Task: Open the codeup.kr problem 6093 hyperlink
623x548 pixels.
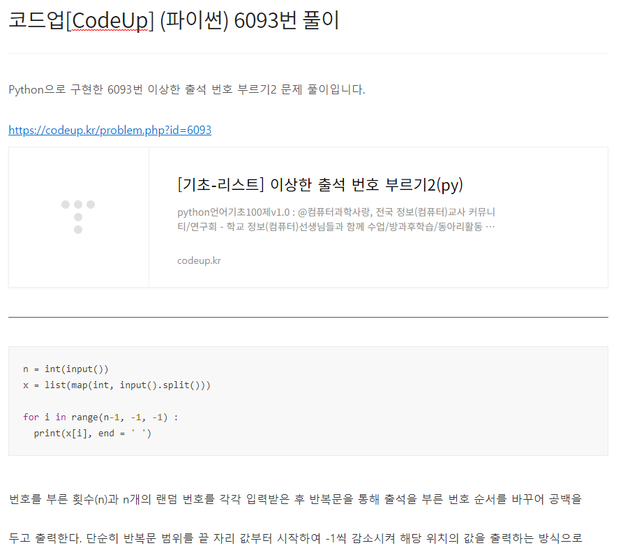Action: (x=110, y=130)
